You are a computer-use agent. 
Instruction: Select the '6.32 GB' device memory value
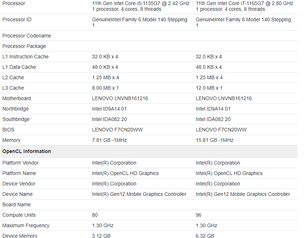(205, 236)
